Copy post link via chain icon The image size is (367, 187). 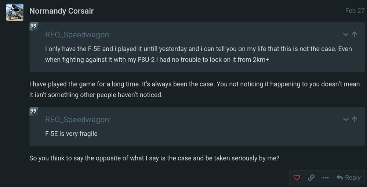(311, 177)
